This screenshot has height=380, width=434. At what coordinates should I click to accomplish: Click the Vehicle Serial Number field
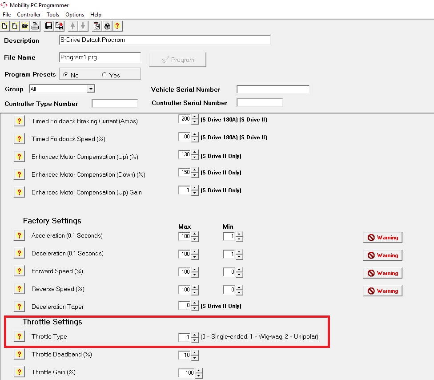[x=273, y=89]
